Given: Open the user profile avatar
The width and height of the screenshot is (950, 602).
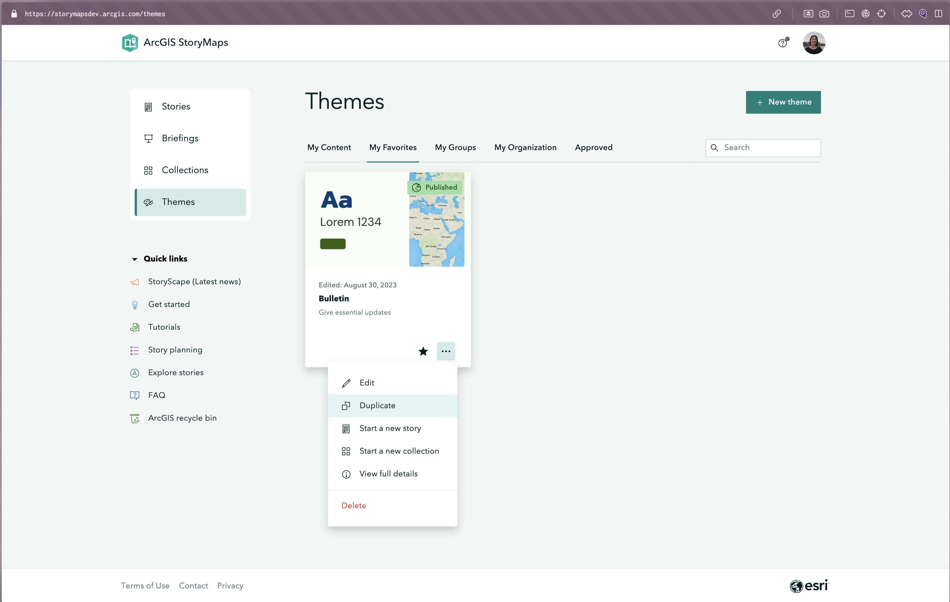Looking at the screenshot, I should click(814, 43).
